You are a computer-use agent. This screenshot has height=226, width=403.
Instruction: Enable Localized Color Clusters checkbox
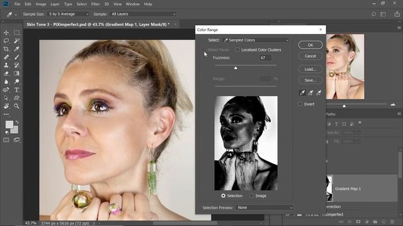click(x=237, y=50)
